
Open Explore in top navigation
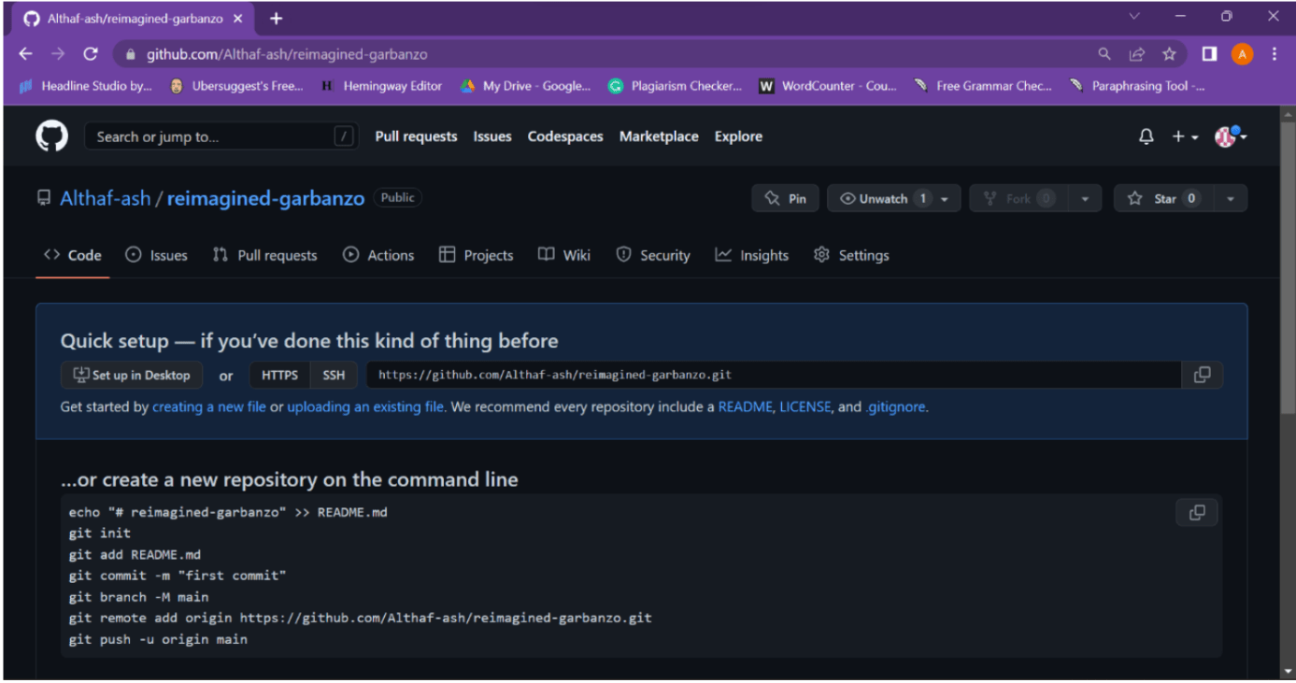(x=738, y=136)
